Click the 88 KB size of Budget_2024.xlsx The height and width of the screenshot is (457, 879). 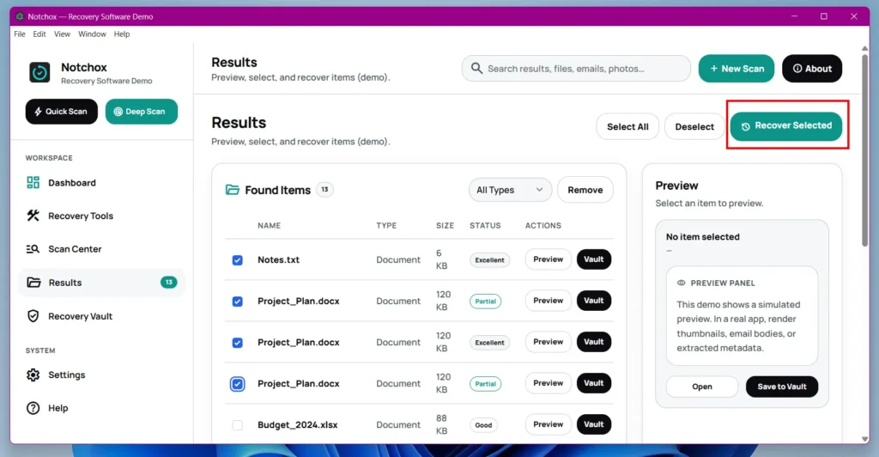point(442,424)
